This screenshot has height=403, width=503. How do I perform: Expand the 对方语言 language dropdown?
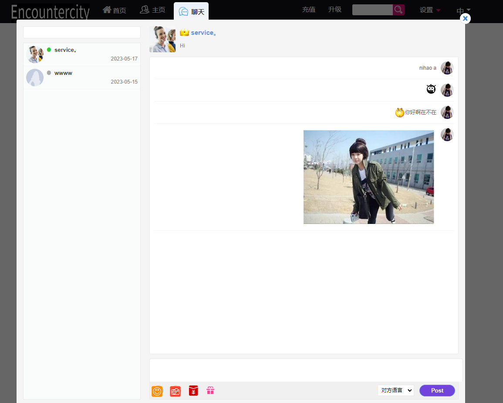pos(395,390)
